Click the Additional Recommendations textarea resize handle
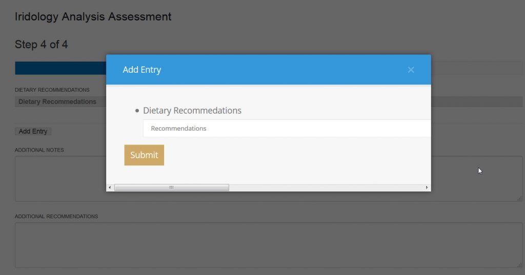 519,265
